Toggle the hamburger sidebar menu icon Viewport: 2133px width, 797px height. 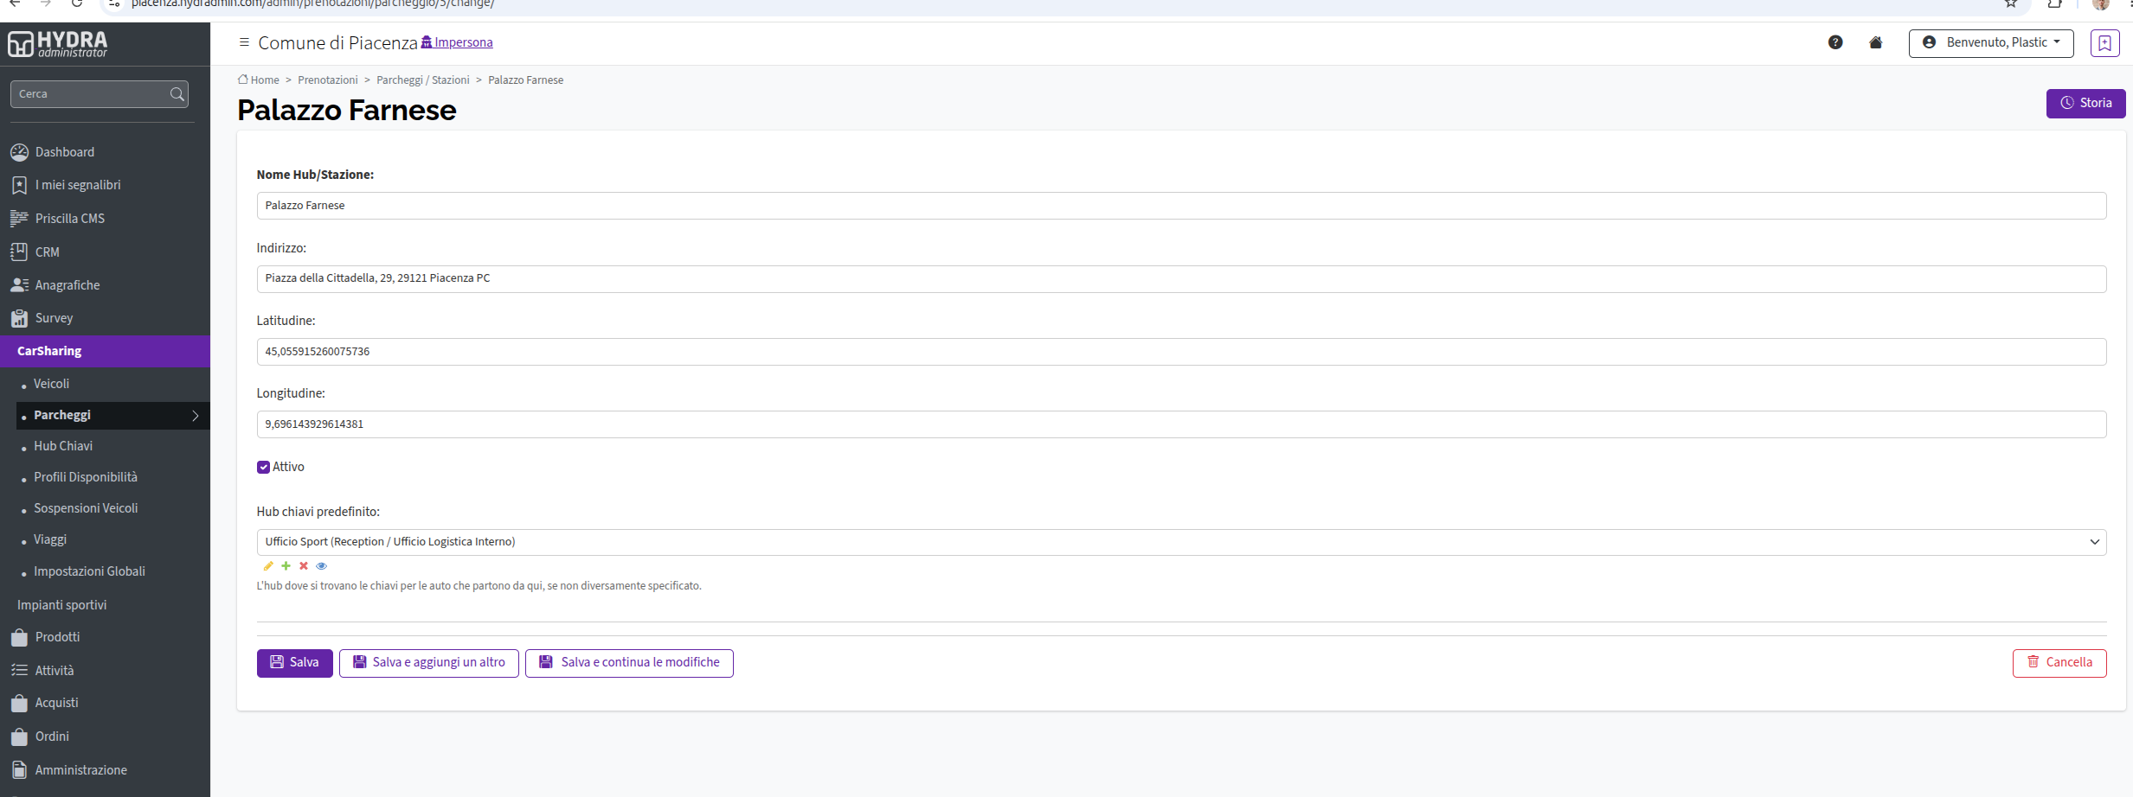[244, 42]
